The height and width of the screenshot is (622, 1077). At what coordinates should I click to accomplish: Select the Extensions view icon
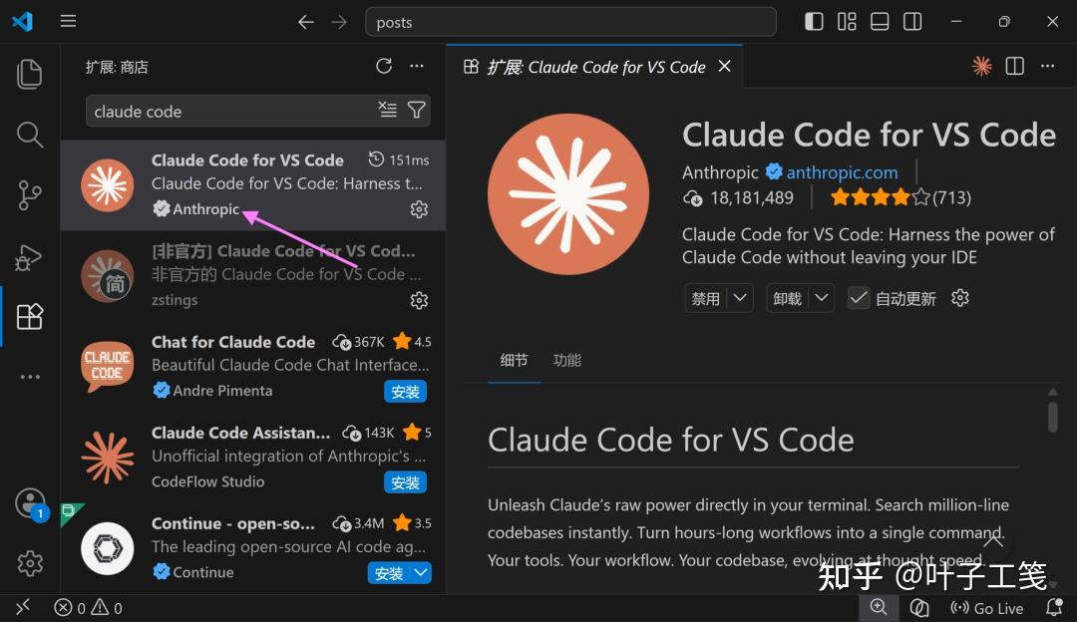coord(30,317)
